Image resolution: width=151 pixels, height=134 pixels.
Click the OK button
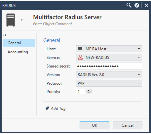pos(94,125)
